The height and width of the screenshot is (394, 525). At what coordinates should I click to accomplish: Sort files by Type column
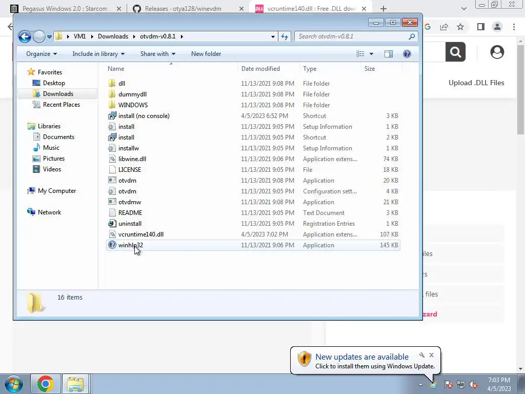pyautogui.click(x=310, y=69)
